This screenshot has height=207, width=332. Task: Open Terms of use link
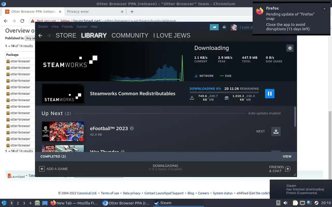click(110, 193)
